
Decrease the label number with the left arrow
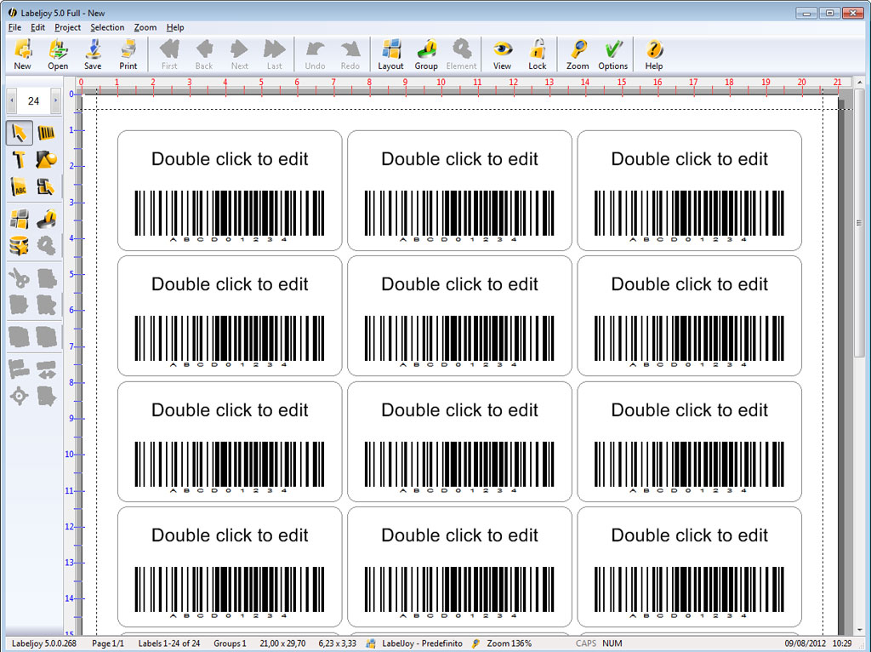[x=12, y=100]
